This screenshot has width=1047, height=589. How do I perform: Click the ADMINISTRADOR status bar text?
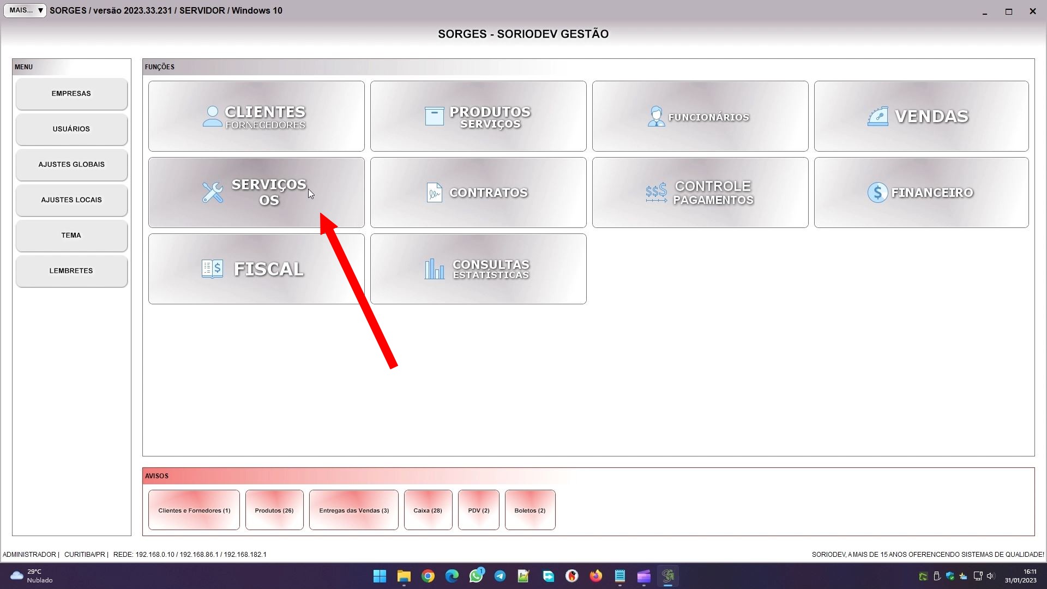[29, 555]
